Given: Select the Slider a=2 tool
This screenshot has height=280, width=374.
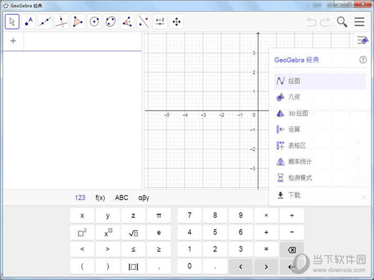Looking at the screenshot, I should (x=160, y=22).
